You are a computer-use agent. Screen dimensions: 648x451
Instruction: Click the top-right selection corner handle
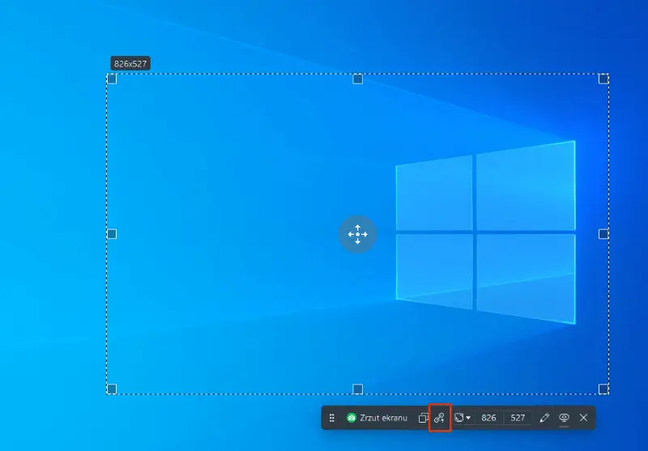(x=603, y=79)
